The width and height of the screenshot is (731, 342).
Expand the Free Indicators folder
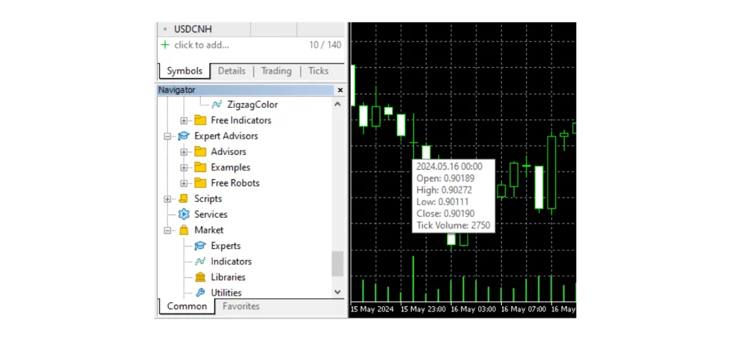(x=183, y=121)
